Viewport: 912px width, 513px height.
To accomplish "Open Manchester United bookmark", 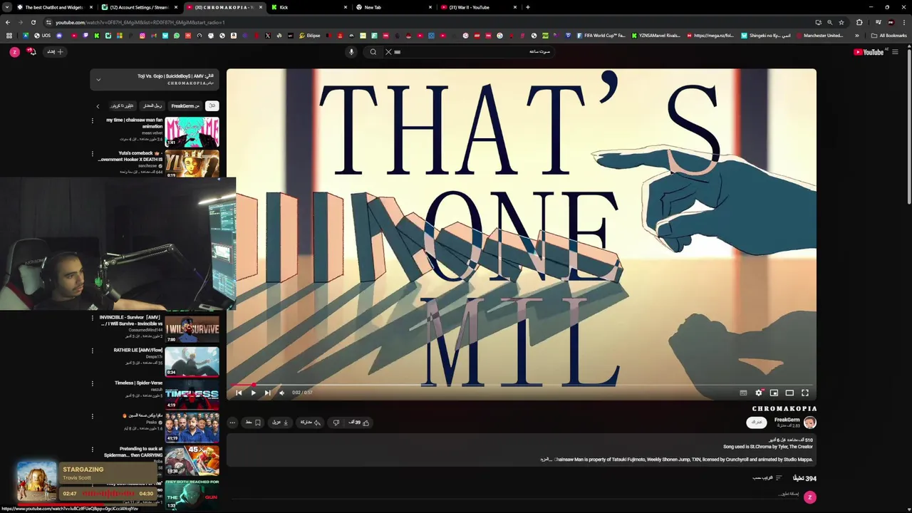I will (819, 36).
